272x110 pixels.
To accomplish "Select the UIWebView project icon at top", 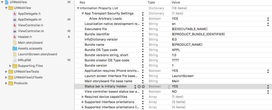I will pos(7,2).
